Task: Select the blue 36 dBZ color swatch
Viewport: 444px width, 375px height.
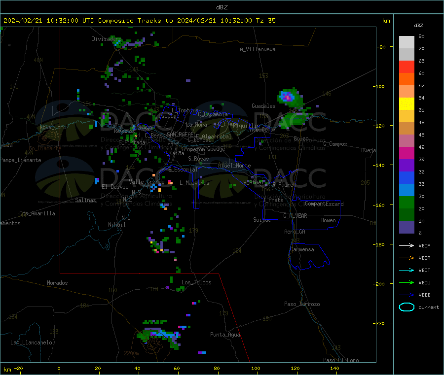Action: (x=407, y=177)
